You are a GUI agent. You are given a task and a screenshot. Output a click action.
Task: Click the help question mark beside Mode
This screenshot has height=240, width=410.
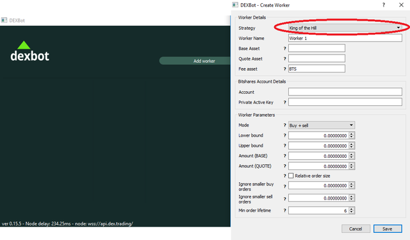[x=284, y=125]
